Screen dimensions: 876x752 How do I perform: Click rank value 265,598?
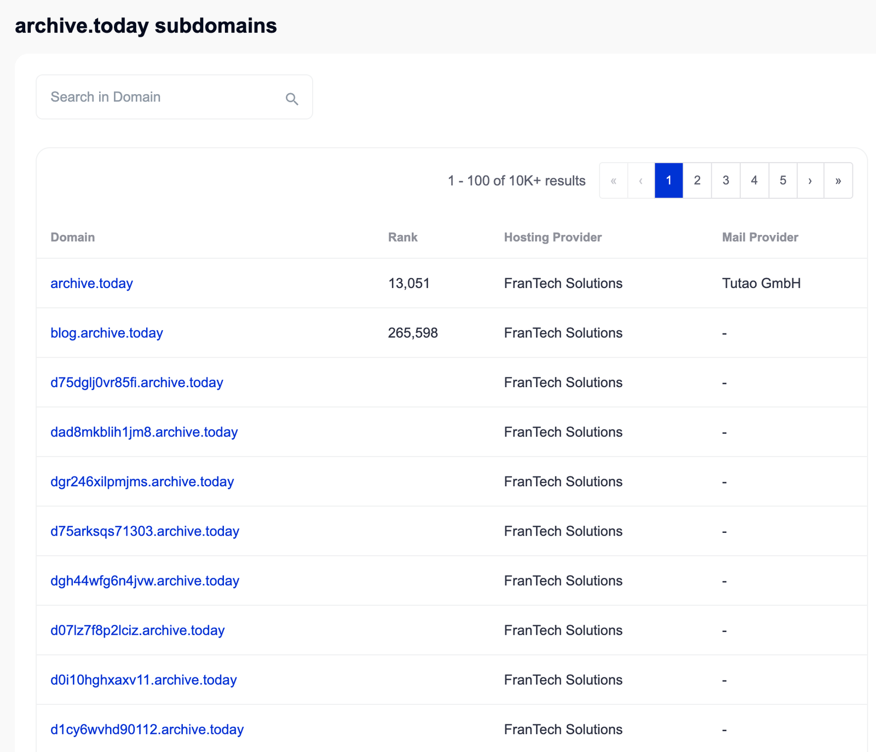(x=413, y=333)
